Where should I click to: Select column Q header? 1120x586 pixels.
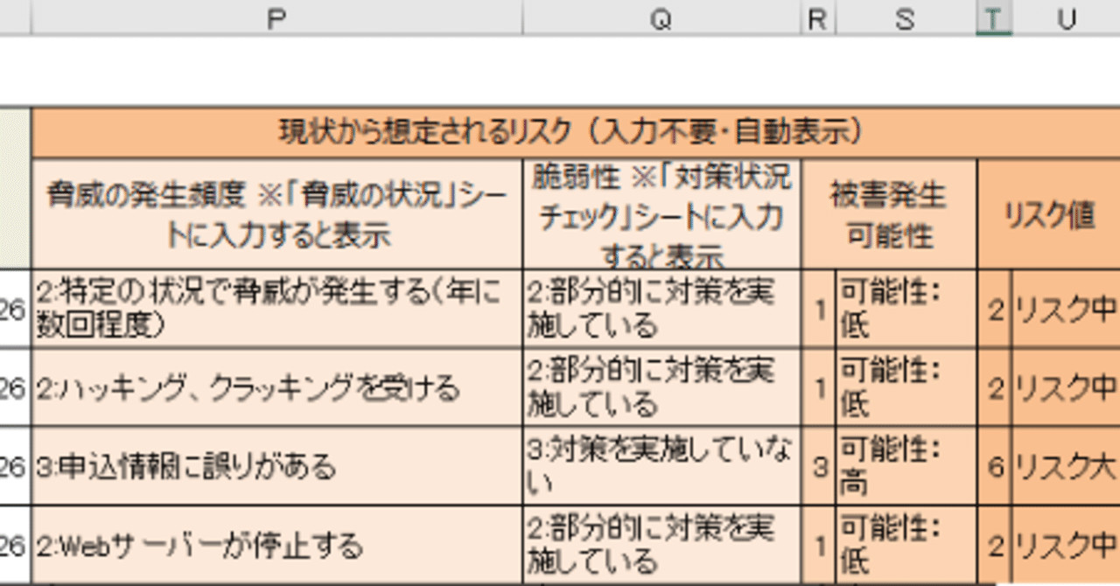(661, 17)
